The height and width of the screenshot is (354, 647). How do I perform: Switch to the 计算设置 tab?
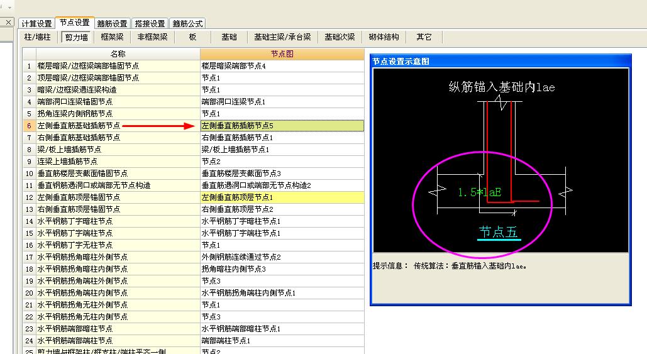tap(36, 23)
